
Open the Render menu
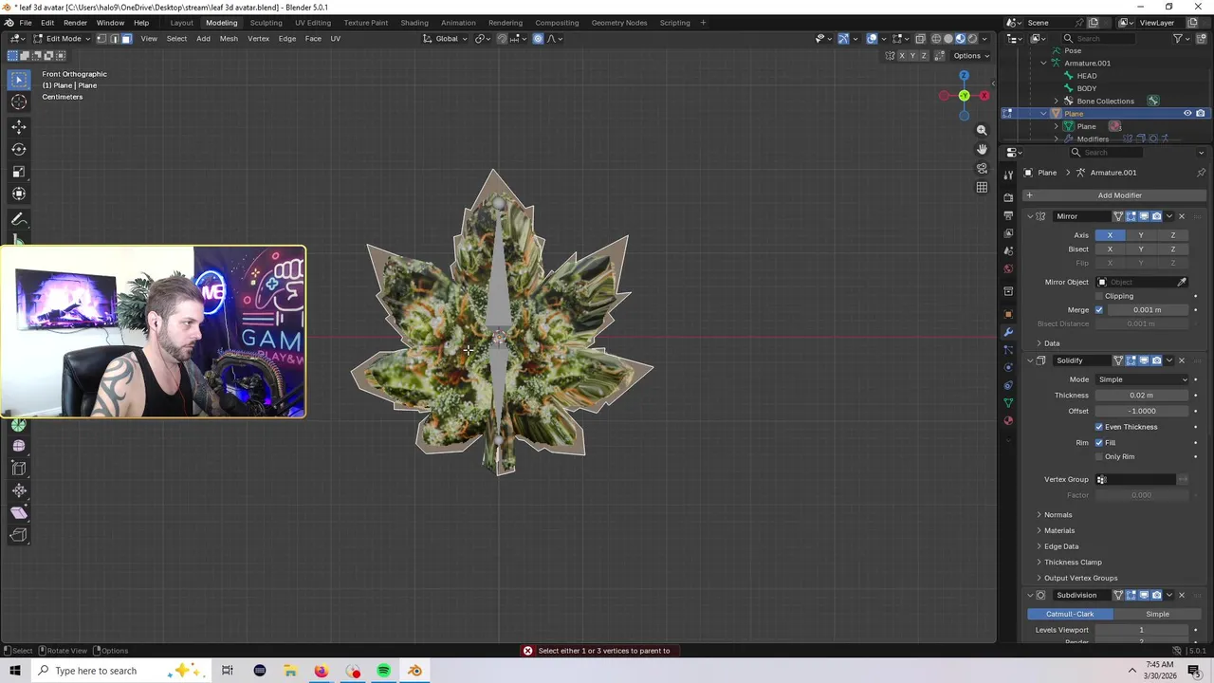pyautogui.click(x=75, y=23)
